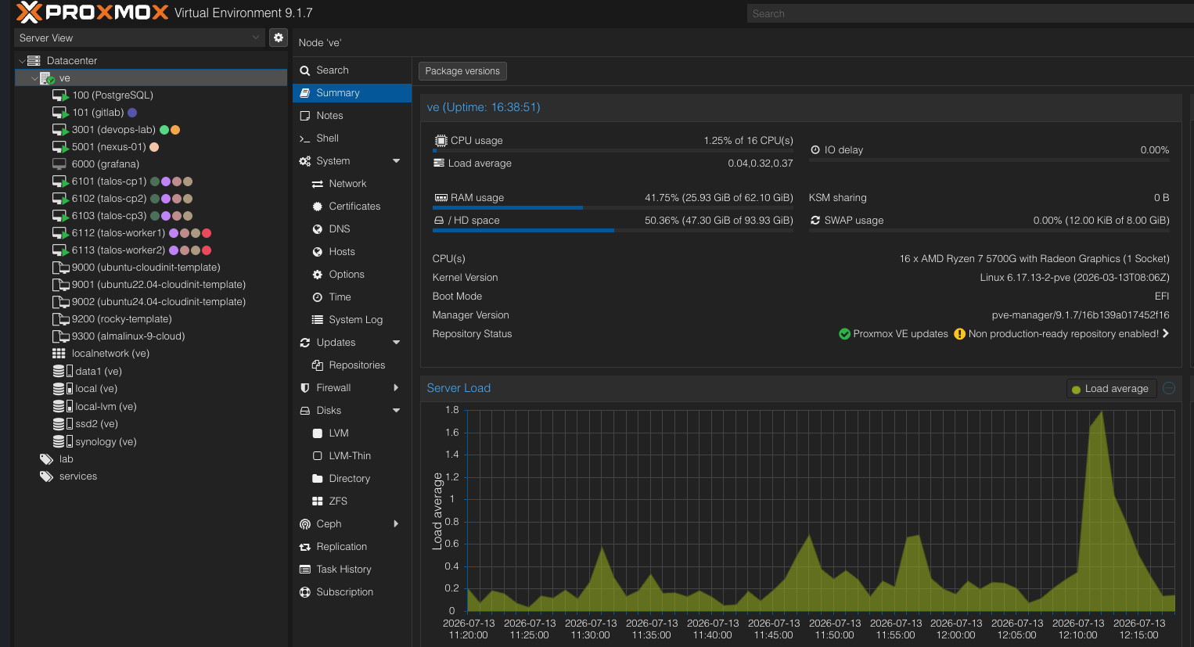Click the Repositories icon
The width and height of the screenshot is (1194, 647).
(318, 365)
